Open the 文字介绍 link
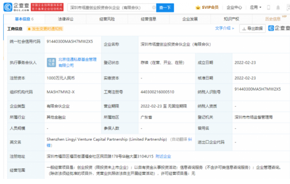This screenshot has height=184, width=290. pos(224,28)
